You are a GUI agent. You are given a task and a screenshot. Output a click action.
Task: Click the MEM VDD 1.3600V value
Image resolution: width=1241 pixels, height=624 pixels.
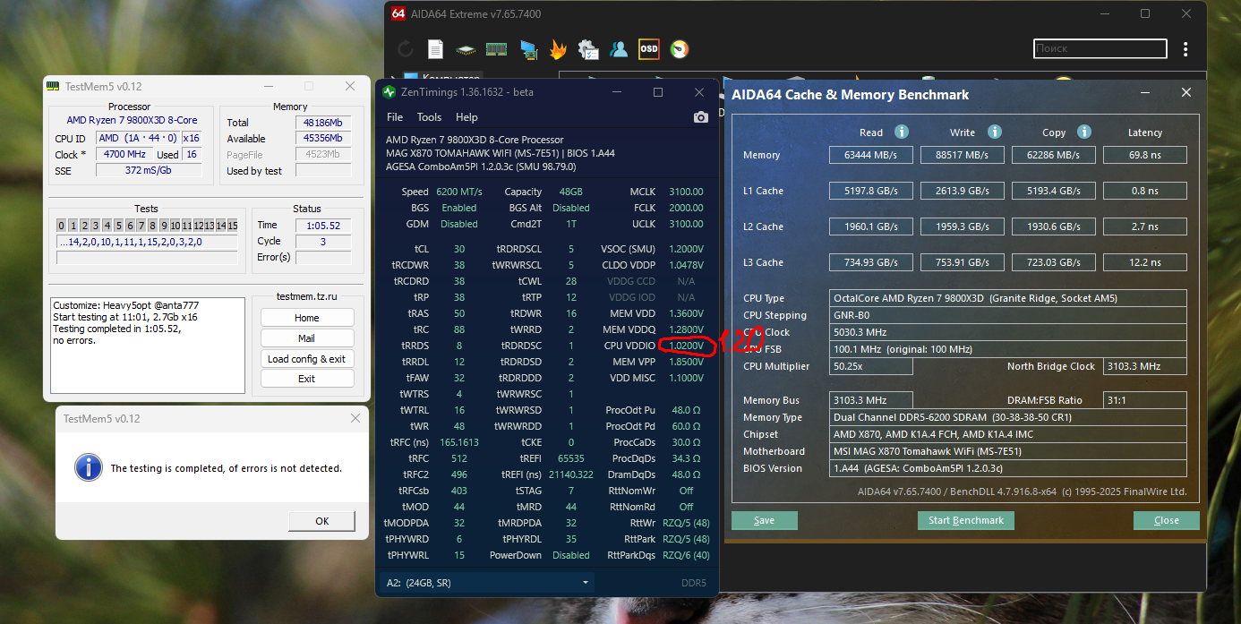(686, 313)
